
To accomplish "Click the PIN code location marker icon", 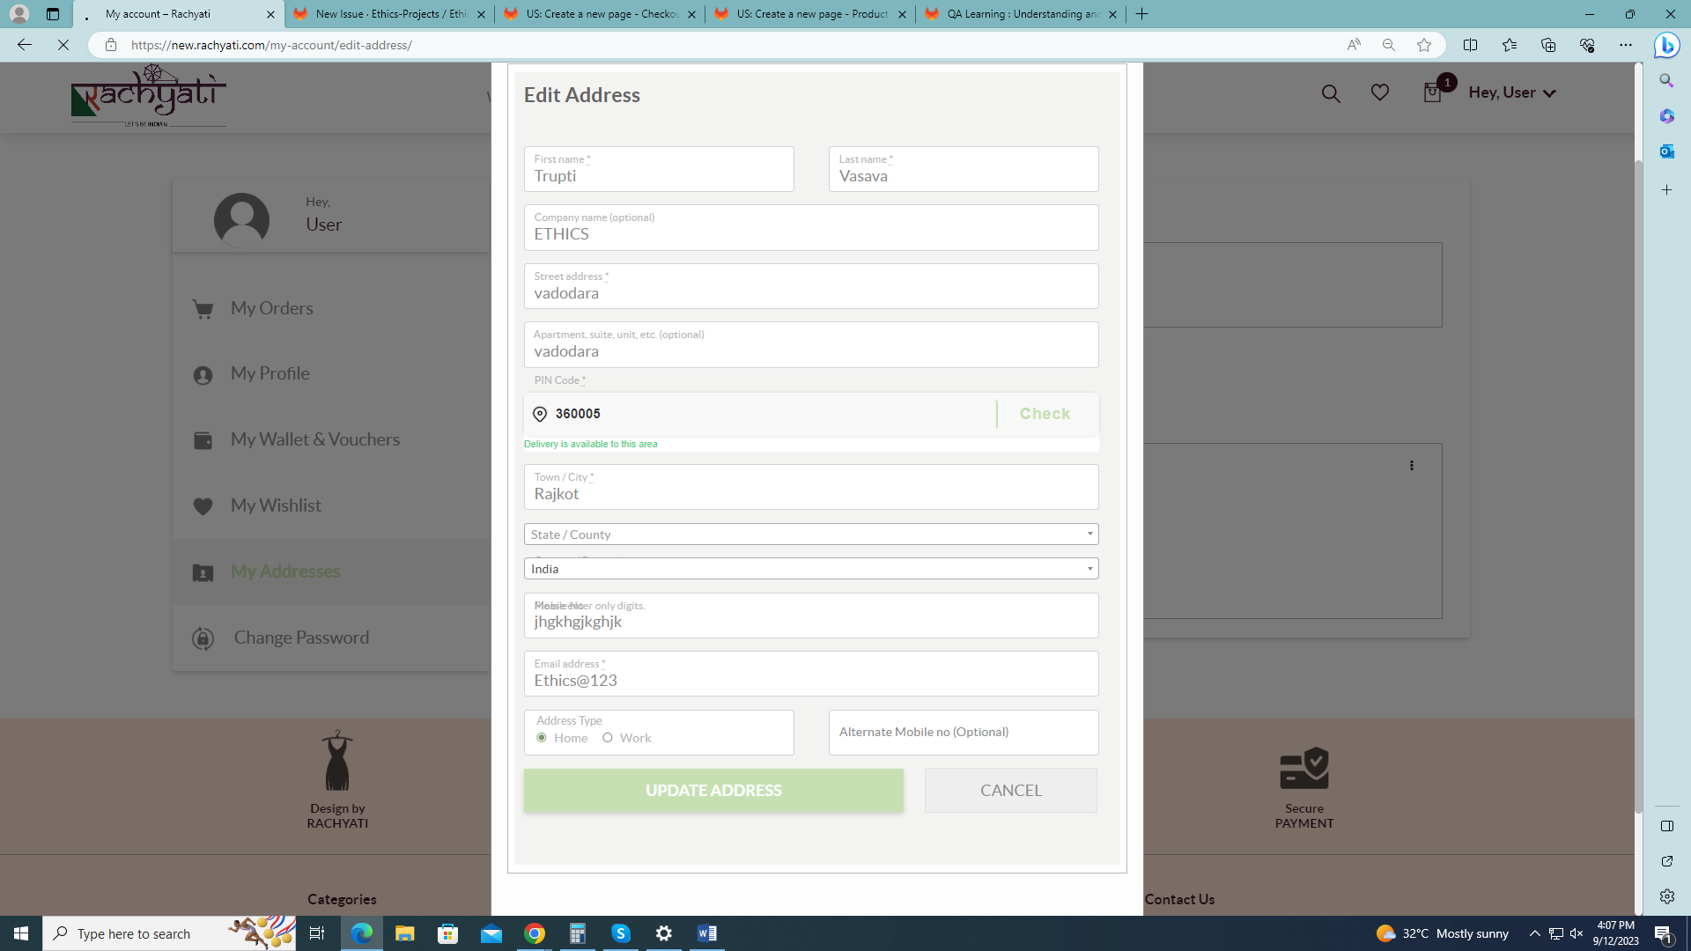I will 540,414.
